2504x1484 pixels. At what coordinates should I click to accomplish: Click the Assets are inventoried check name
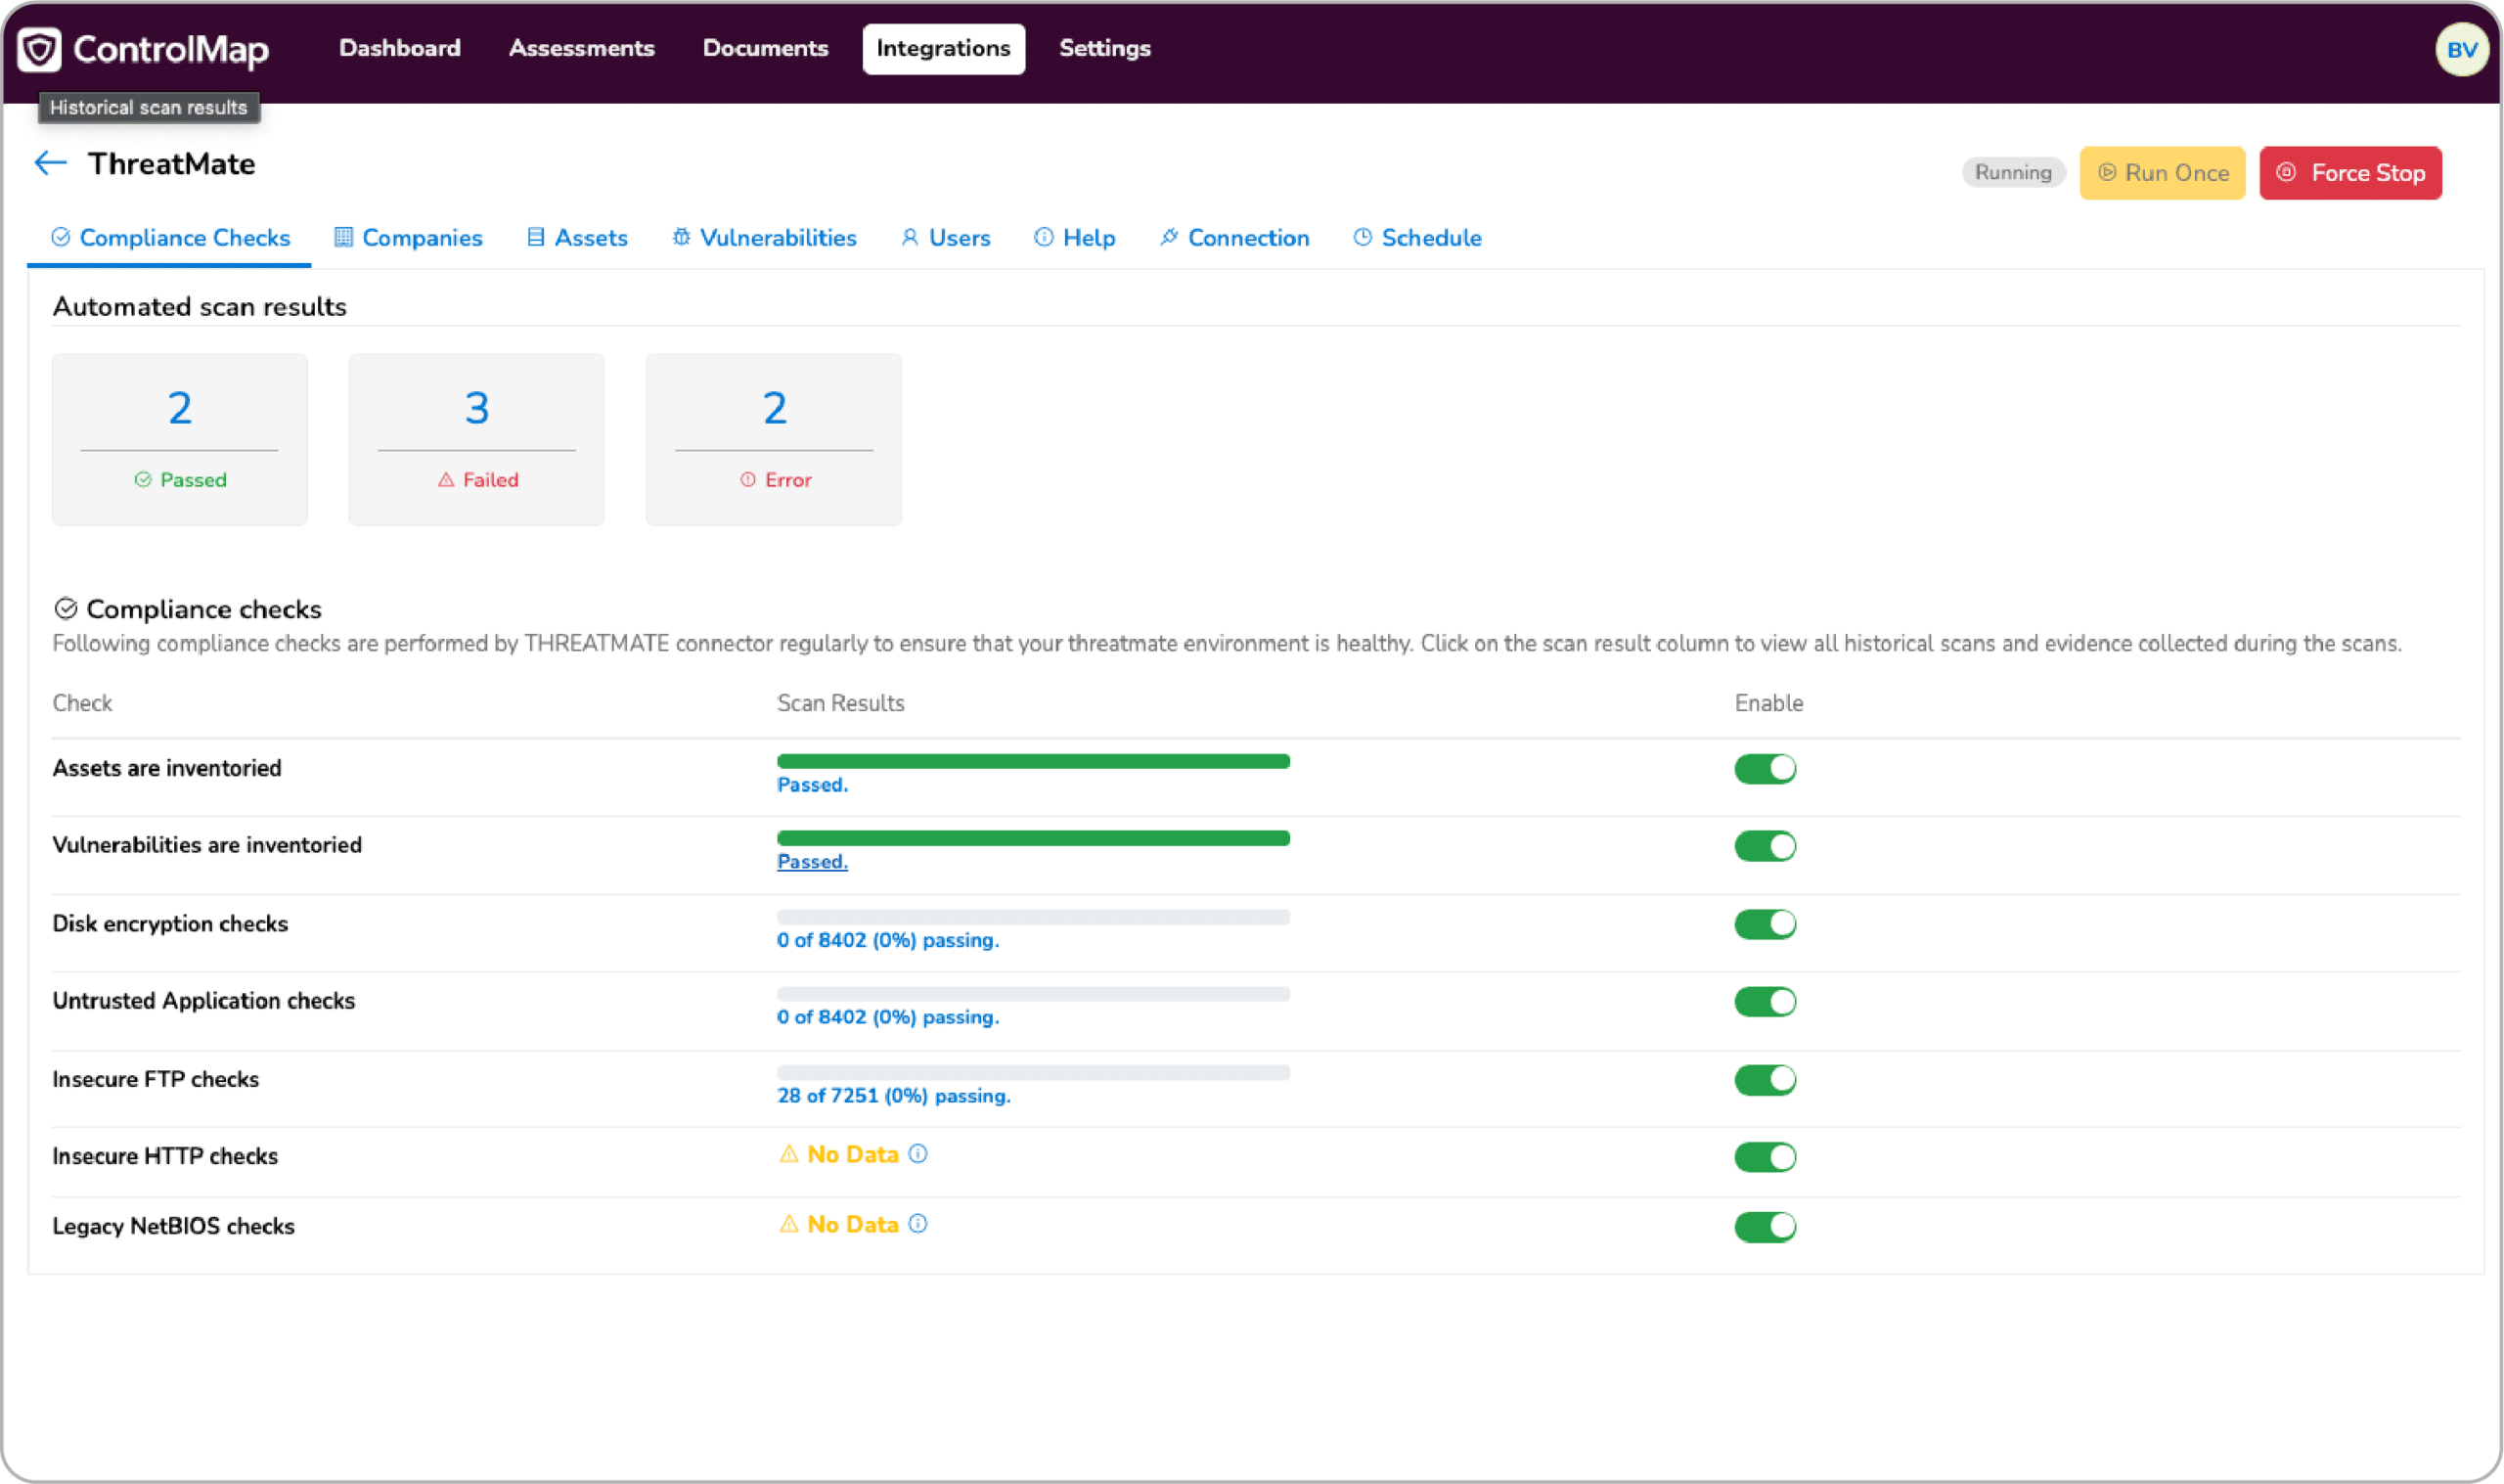tap(167, 768)
